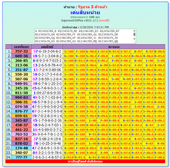
Task: Select drawn number 757-32 in row 1
Action: pyautogui.click(x=22, y=51)
